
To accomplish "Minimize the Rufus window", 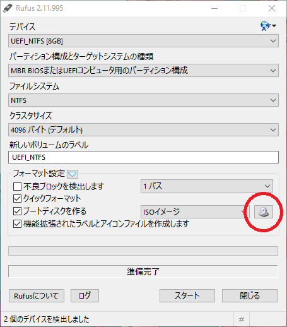I will click(x=214, y=8).
